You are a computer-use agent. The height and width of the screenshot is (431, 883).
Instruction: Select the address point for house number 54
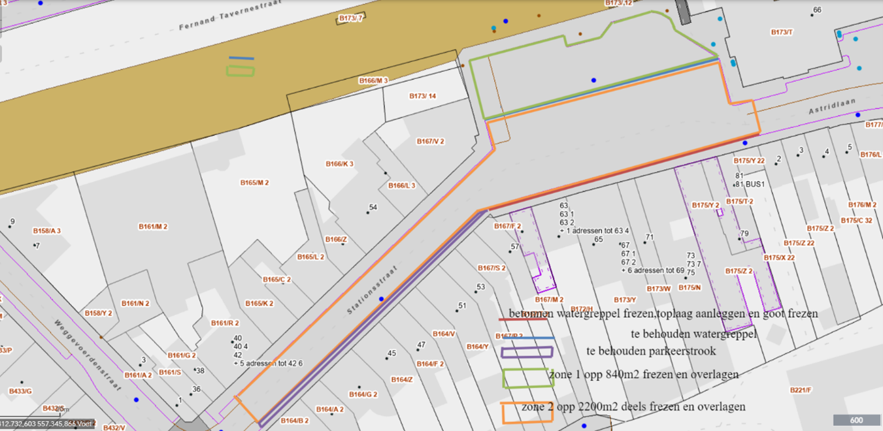click(x=367, y=212)
